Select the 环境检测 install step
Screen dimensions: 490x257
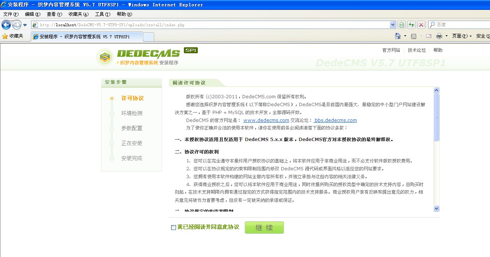click(132, 113)
